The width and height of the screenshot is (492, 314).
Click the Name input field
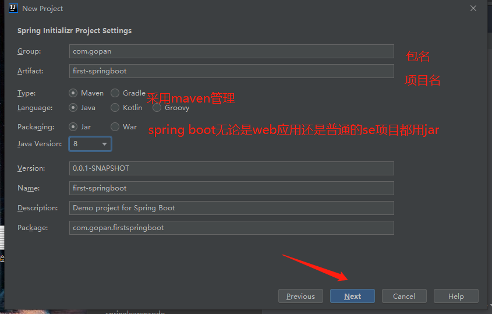pos(232,188)
